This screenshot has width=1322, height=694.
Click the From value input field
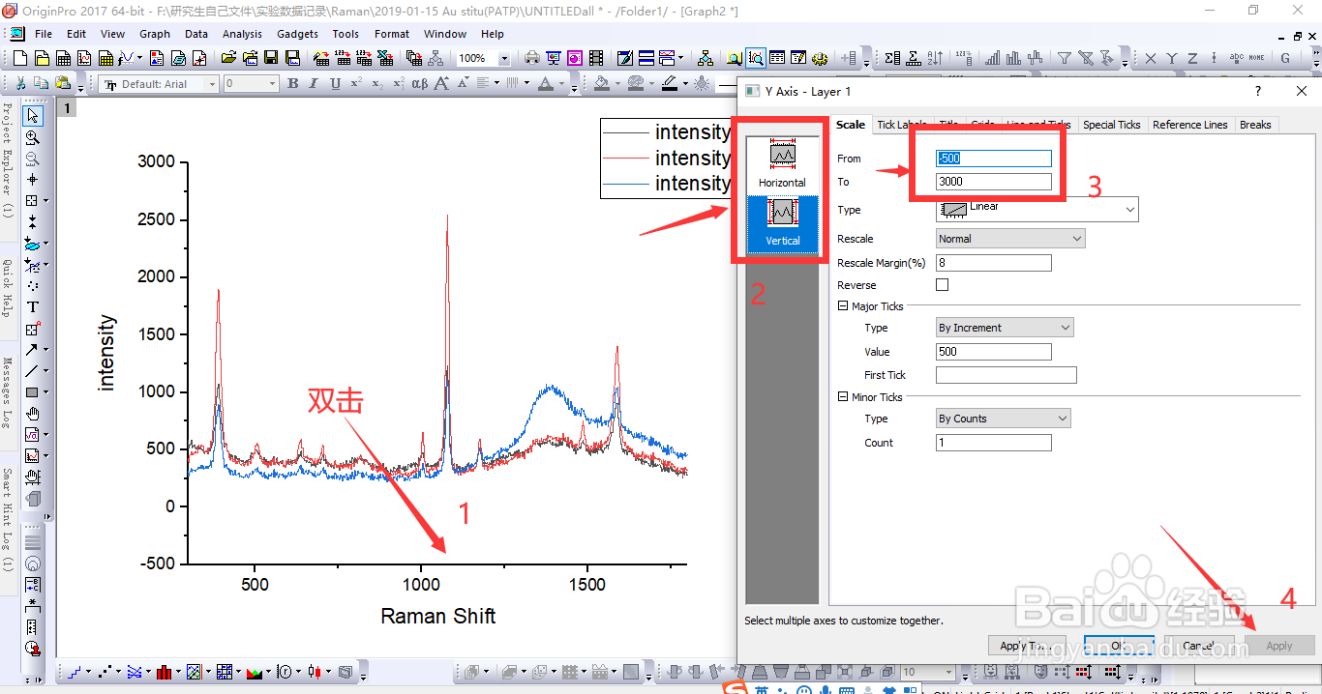(x=993, y=159)
